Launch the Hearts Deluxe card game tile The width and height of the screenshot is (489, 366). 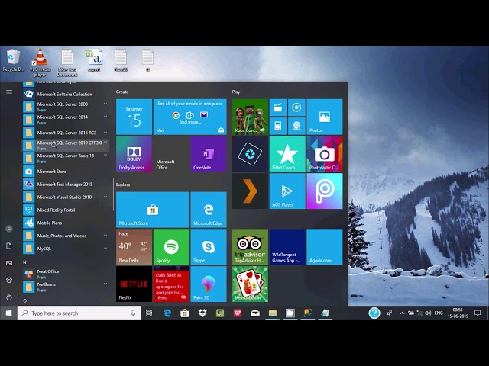pos(250,284)
